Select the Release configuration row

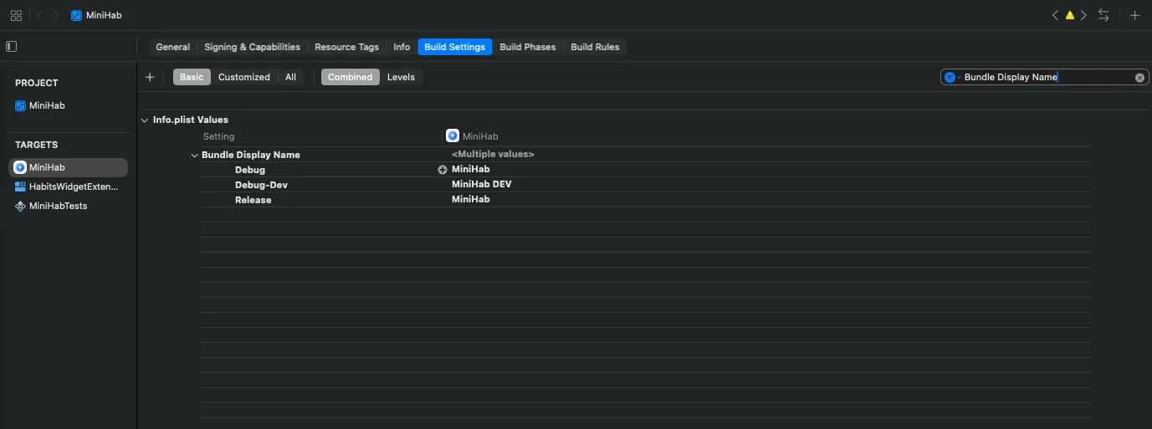point(645,200)
